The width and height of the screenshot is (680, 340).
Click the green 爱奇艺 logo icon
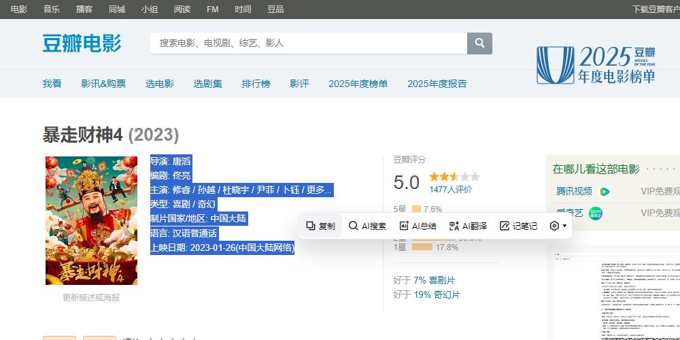[x=596, y=214]
